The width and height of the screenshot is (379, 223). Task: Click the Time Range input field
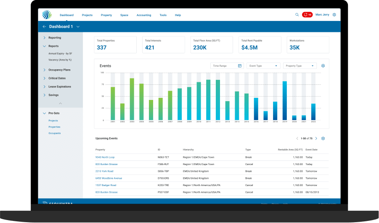[227, 66]
